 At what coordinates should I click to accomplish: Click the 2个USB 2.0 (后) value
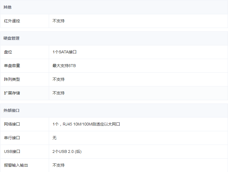(67, 151)
